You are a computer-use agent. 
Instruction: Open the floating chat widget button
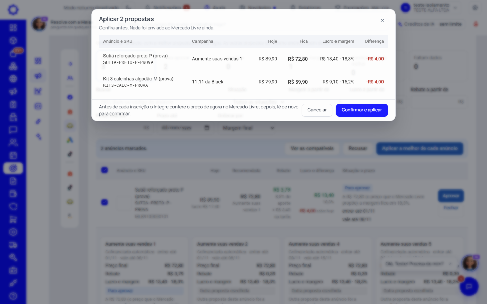[x=469, y=286]
